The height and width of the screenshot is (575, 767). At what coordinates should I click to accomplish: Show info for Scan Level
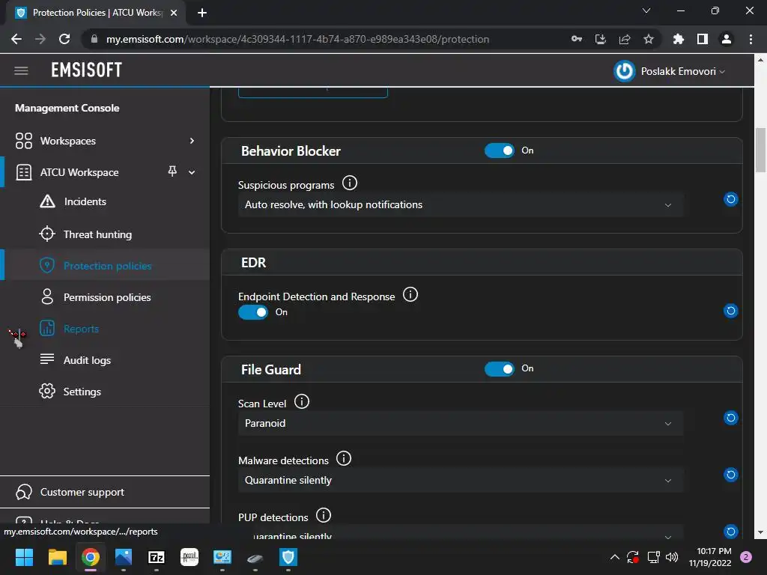[301, 402]
